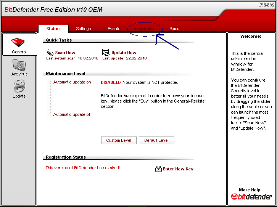Click the Custom Level button
This screenshot has height=207, width=277.
(x=119, y=140)
